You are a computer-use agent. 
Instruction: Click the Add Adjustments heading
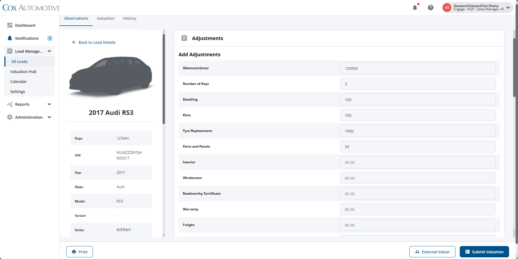(x=199, y=55)
